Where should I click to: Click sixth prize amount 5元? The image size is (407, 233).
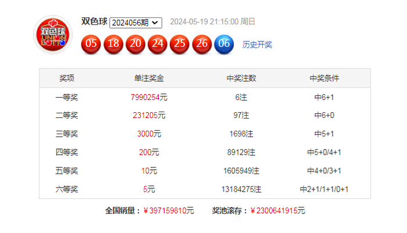pyautogui.click(x=149, y=189)
